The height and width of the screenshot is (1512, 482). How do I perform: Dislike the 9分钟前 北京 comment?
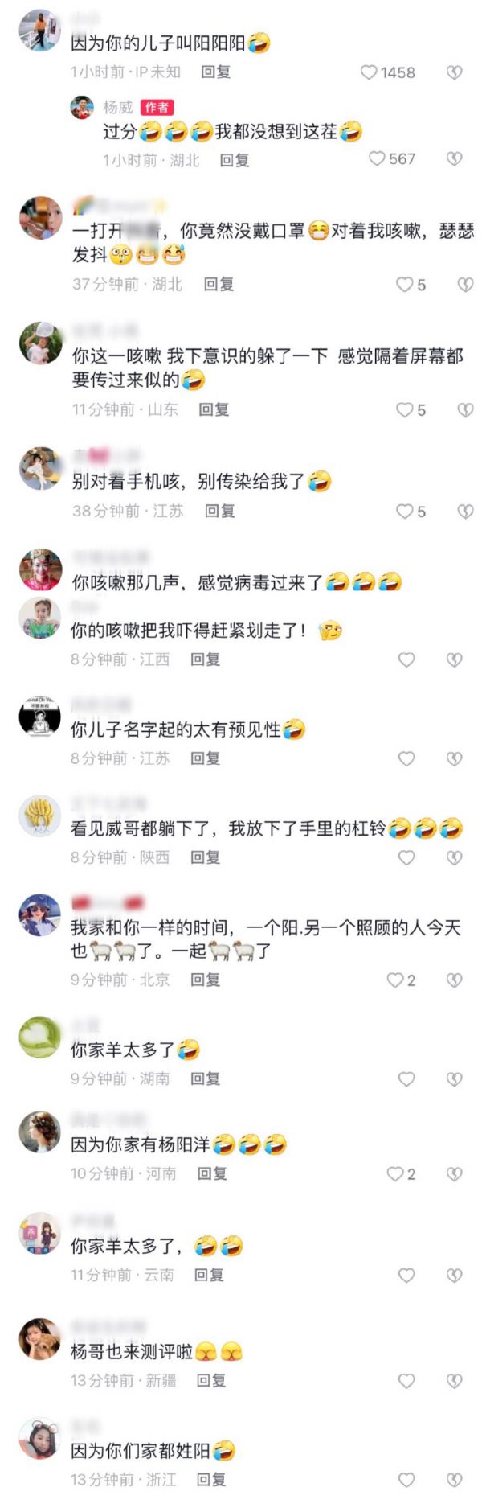click(455, 980)
